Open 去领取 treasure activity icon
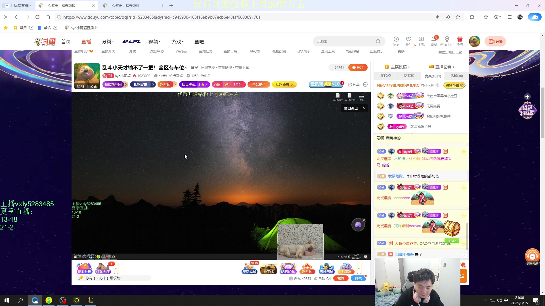The image size is (545, 306). pyautogui.click(x=346, y=268)
